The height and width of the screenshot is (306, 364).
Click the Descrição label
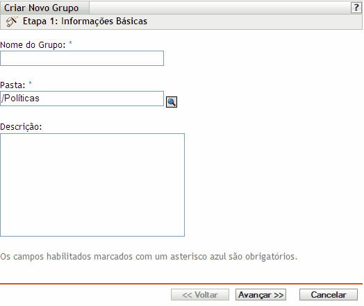pos(21,127)
